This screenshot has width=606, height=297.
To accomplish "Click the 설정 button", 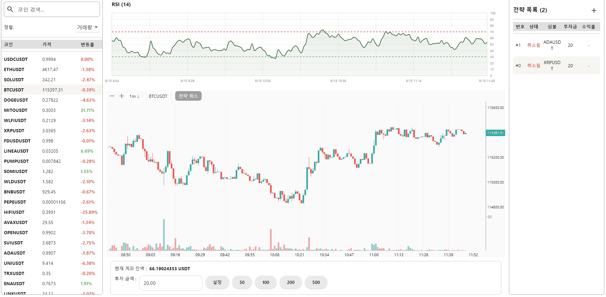I will [x=217, y=282].
